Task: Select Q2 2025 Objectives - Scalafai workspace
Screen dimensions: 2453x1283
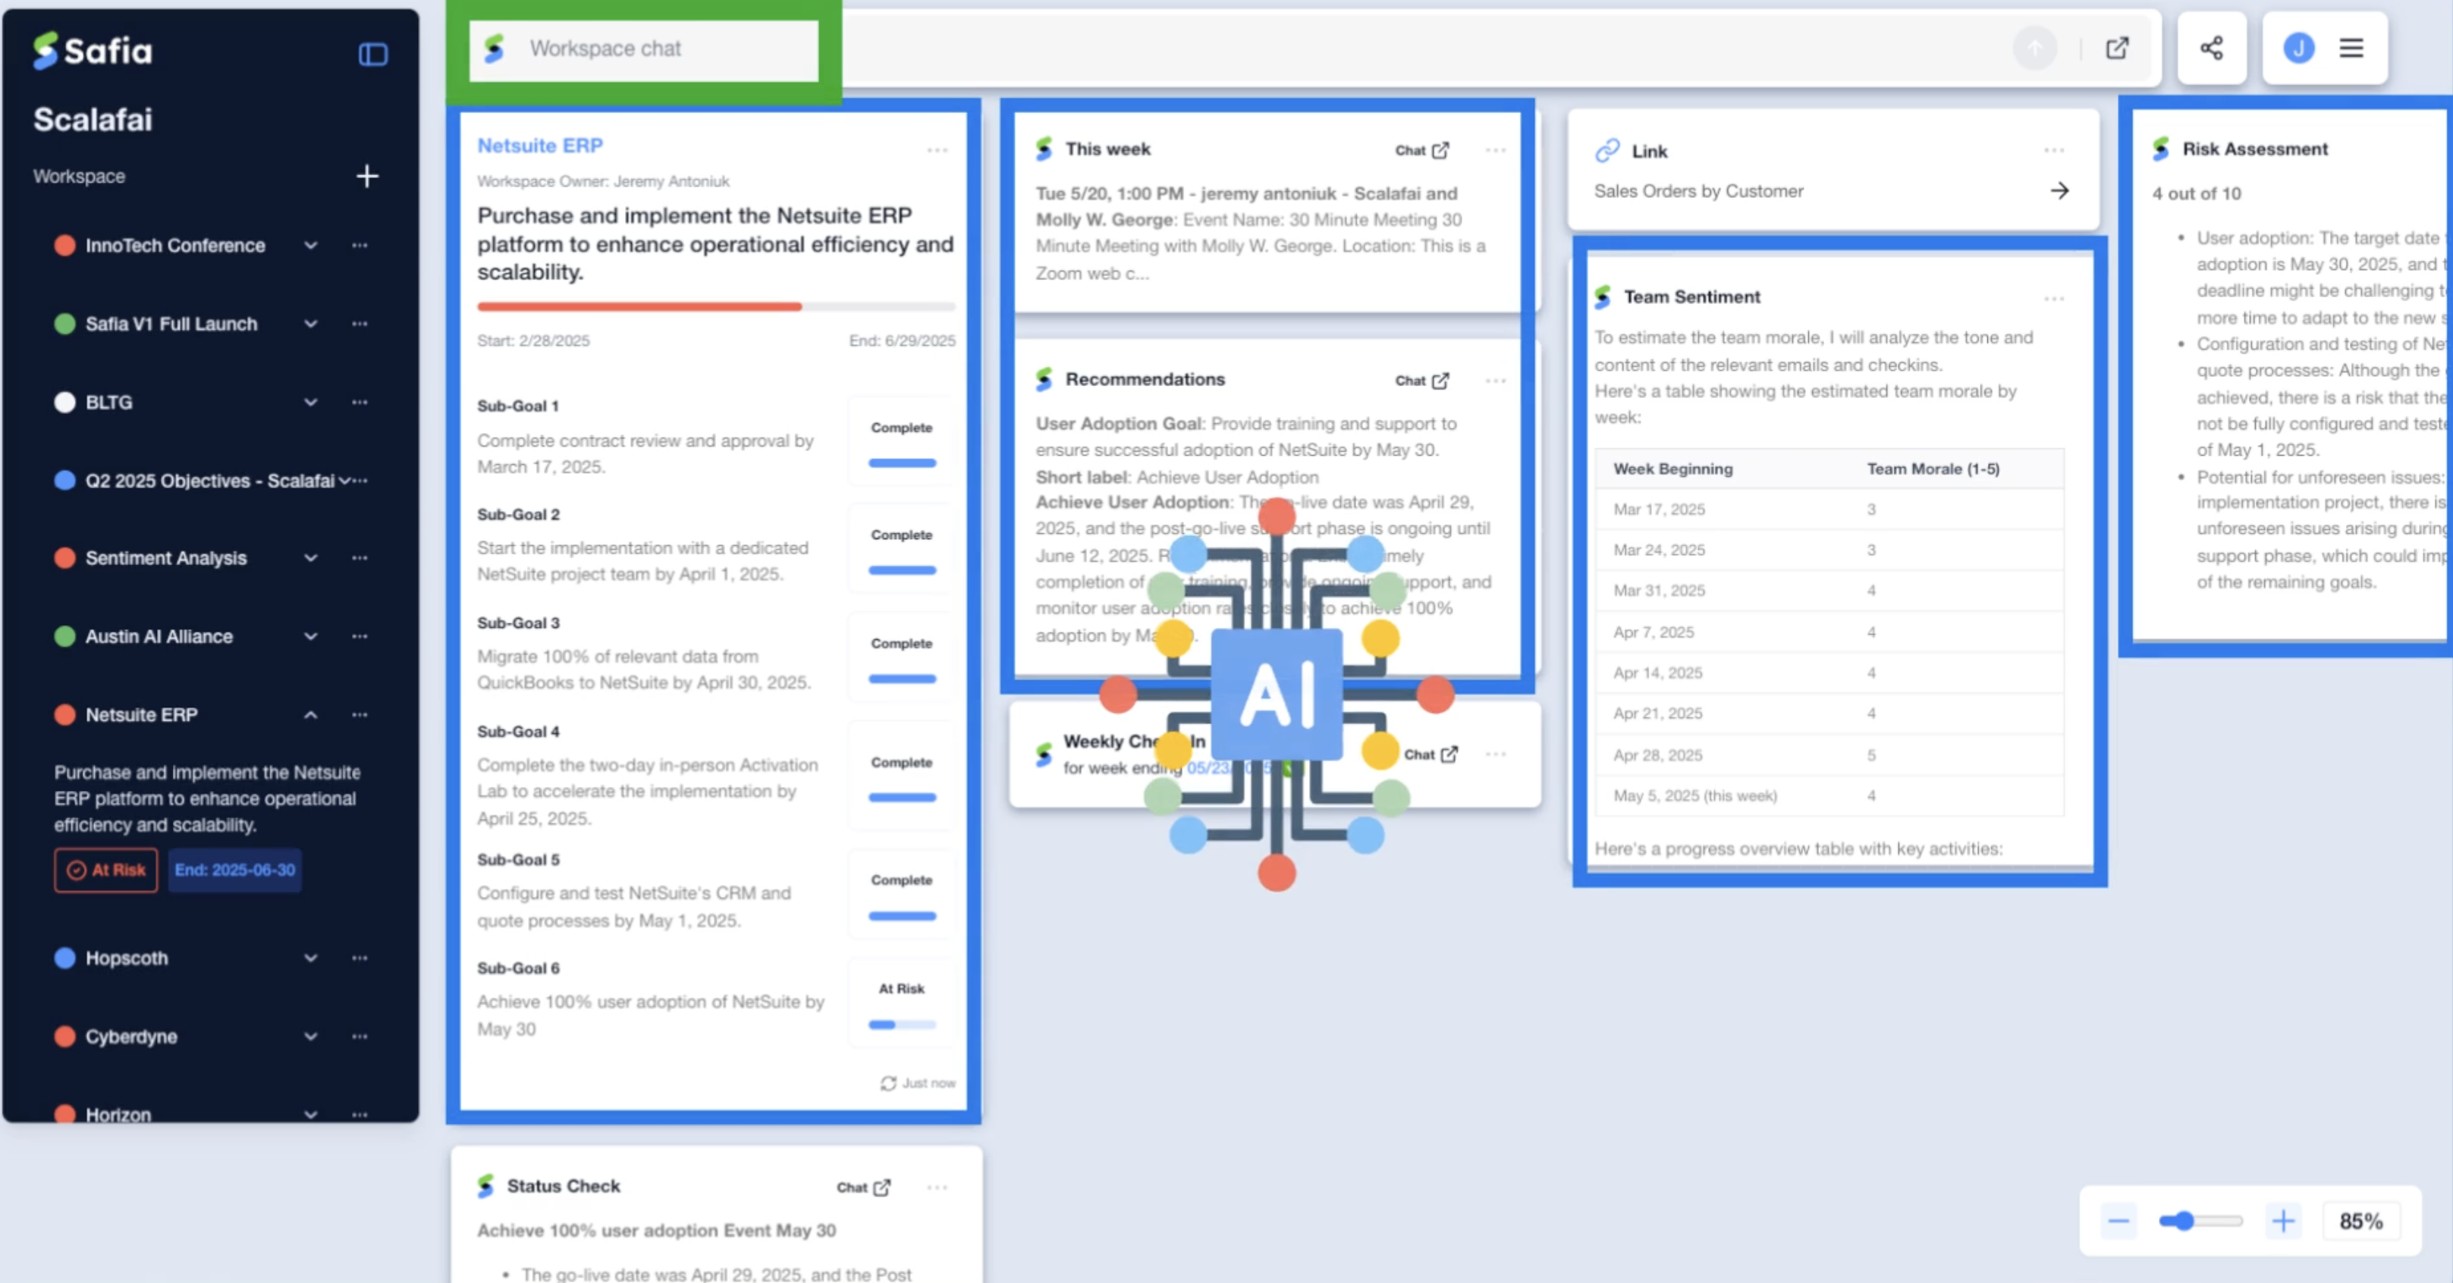Action: pos(209,481)
